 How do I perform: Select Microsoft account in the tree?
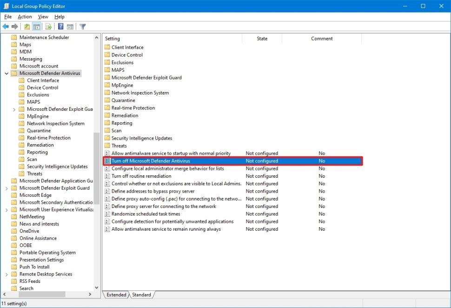pyautogui.click(x=39, y=66)
